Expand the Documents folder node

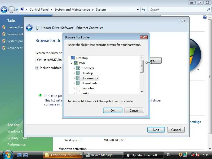coord(74,78)
